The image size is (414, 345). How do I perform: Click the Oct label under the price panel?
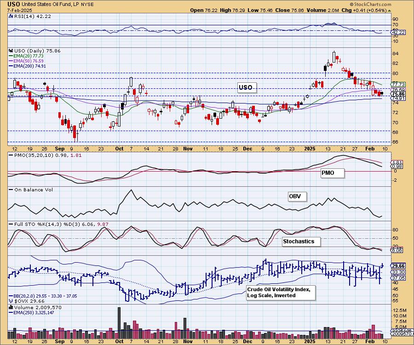point(119,149)
